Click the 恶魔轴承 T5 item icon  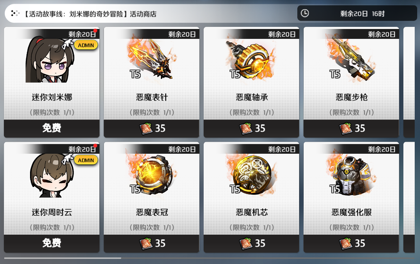(x=251, y=59)
